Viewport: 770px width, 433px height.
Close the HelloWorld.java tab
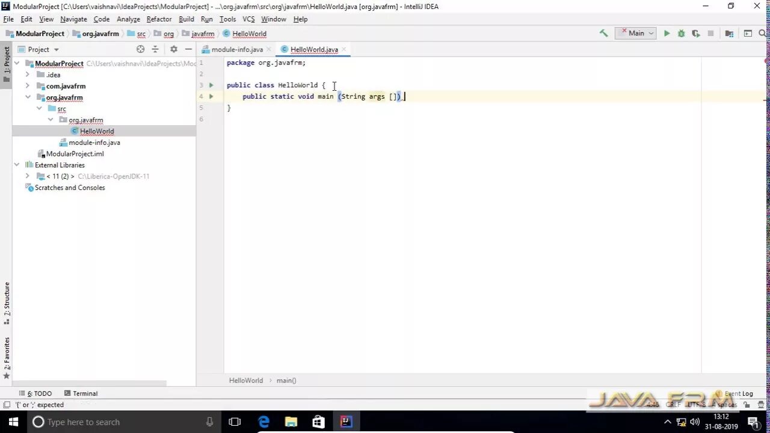pos(343,49)
